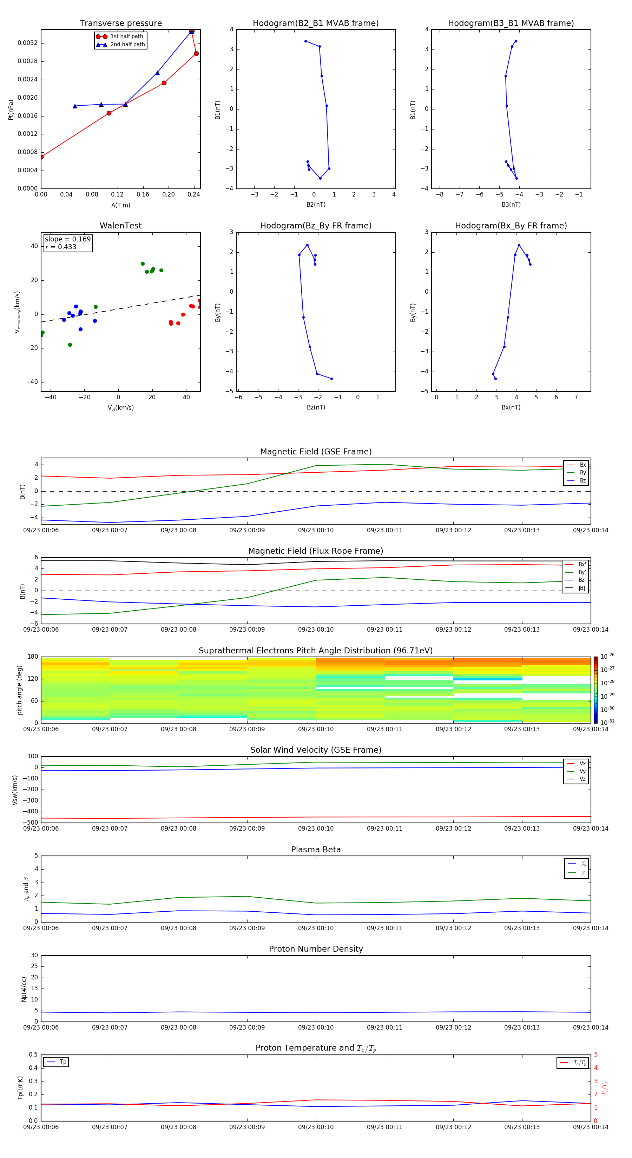Click the Suprathermal Electrons Pitch Angle Distribution title
632x1158 pixels.
[x=316, y=651]
